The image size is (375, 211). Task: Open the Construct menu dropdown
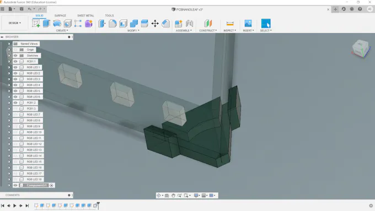pos(208,31)
